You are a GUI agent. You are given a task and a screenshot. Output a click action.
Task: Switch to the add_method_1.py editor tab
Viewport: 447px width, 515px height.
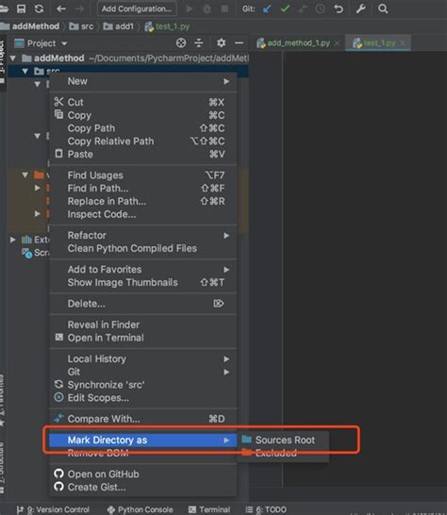(x=298, y=43)
